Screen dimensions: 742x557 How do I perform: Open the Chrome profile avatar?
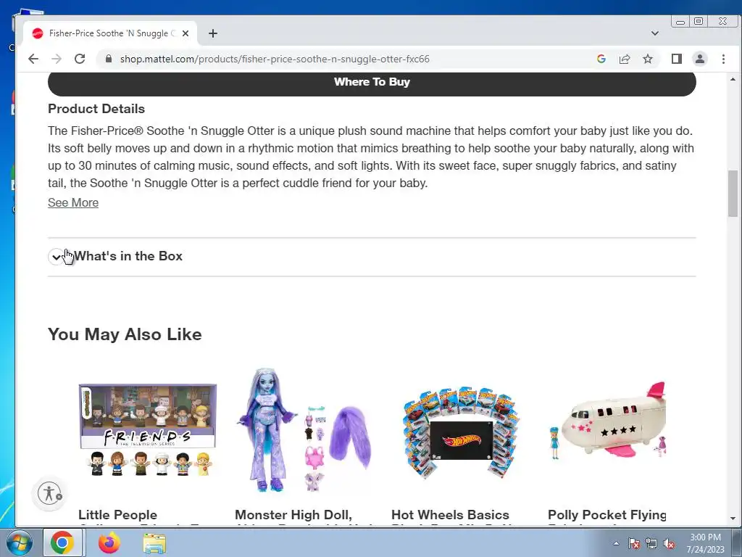point(699,59)
